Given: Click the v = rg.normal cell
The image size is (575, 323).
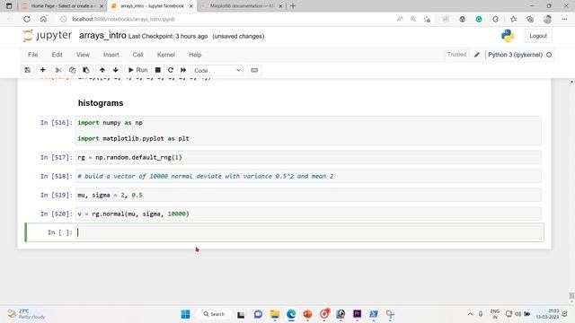Looking at the screenshot, I should click(x=308, y=214).
